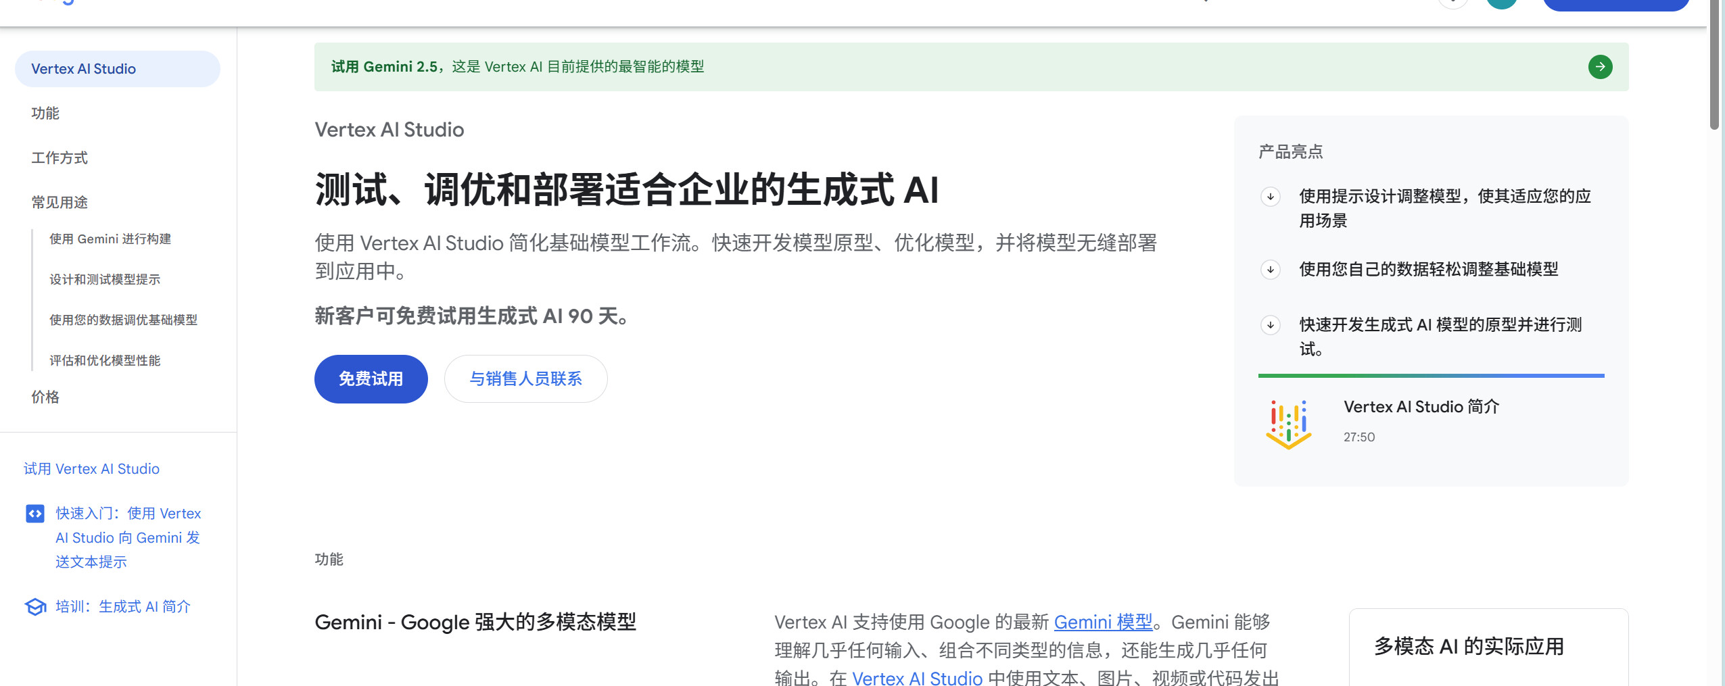
Task: Expand the first highlight about prompt design
Action: click(1270, 197)
